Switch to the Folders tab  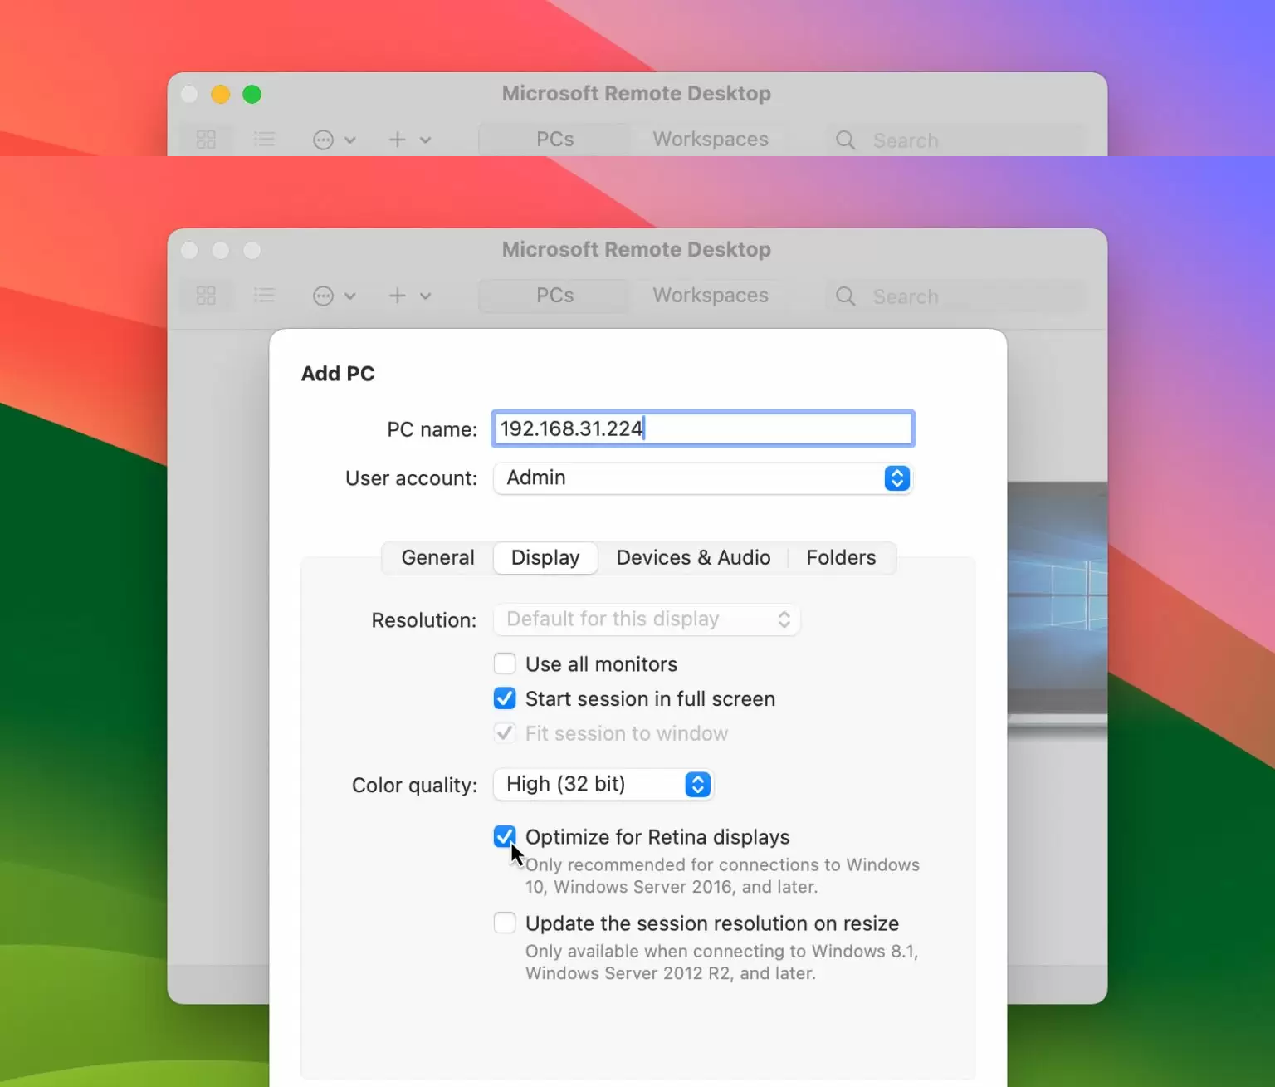841,557
